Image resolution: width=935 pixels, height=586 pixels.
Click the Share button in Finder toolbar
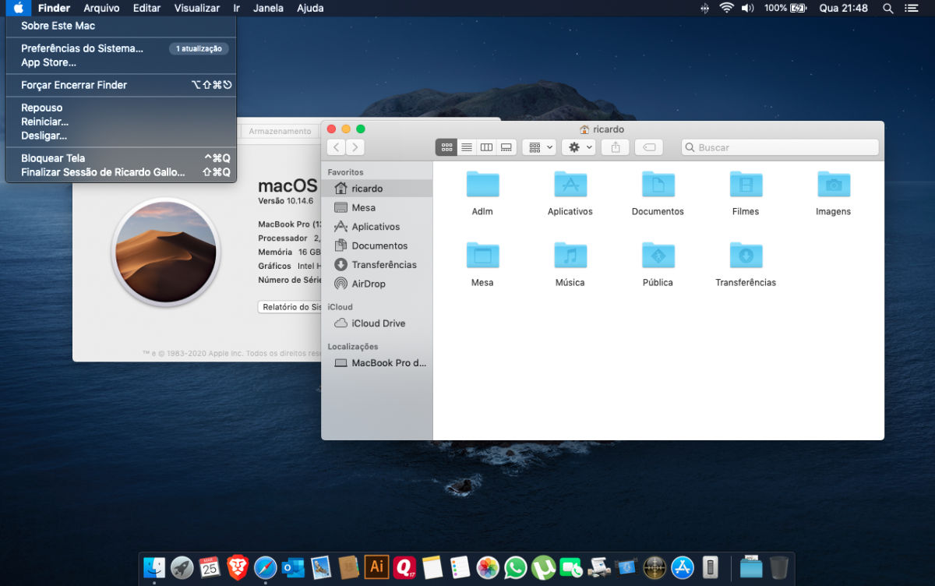(x=616, y=147)
